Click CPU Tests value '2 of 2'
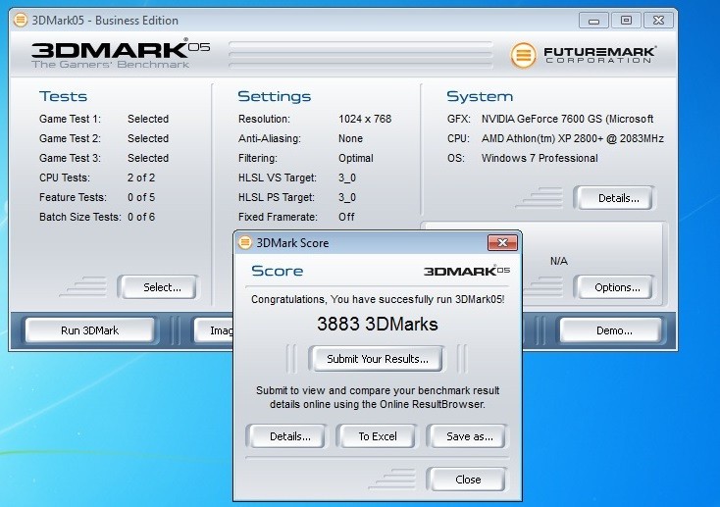 141,177
